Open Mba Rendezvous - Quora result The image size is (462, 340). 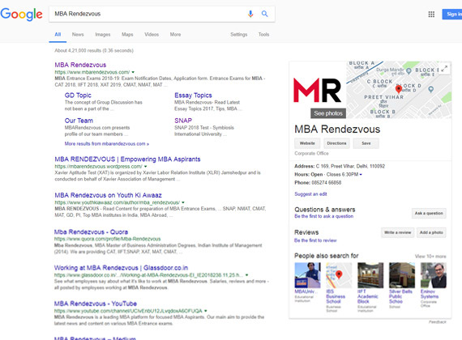click(x=91, y=232)
